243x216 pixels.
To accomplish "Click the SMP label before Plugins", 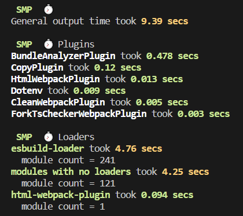I will click(24, 45).
